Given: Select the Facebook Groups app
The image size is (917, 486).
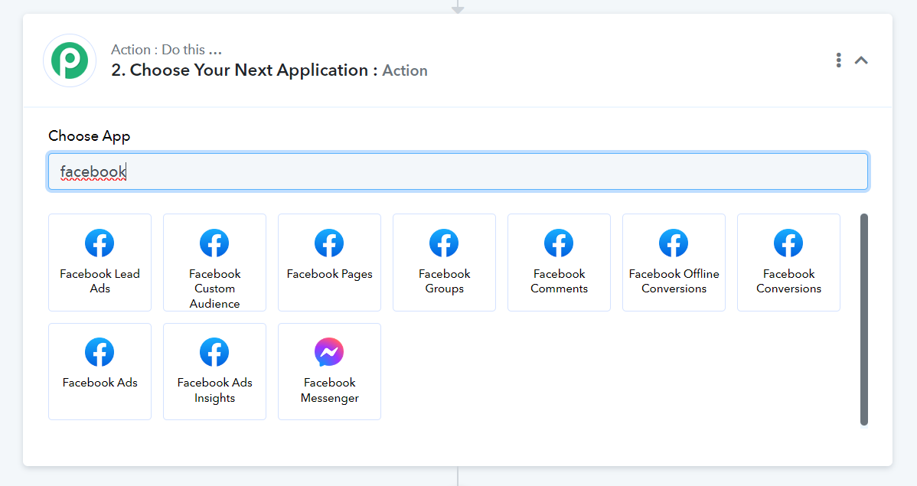Looking at the screenshot, I should 444,262.
